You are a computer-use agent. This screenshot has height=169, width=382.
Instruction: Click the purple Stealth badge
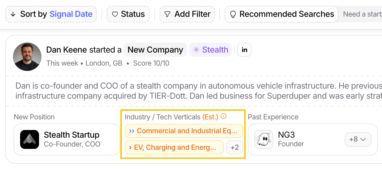(211, 50)
